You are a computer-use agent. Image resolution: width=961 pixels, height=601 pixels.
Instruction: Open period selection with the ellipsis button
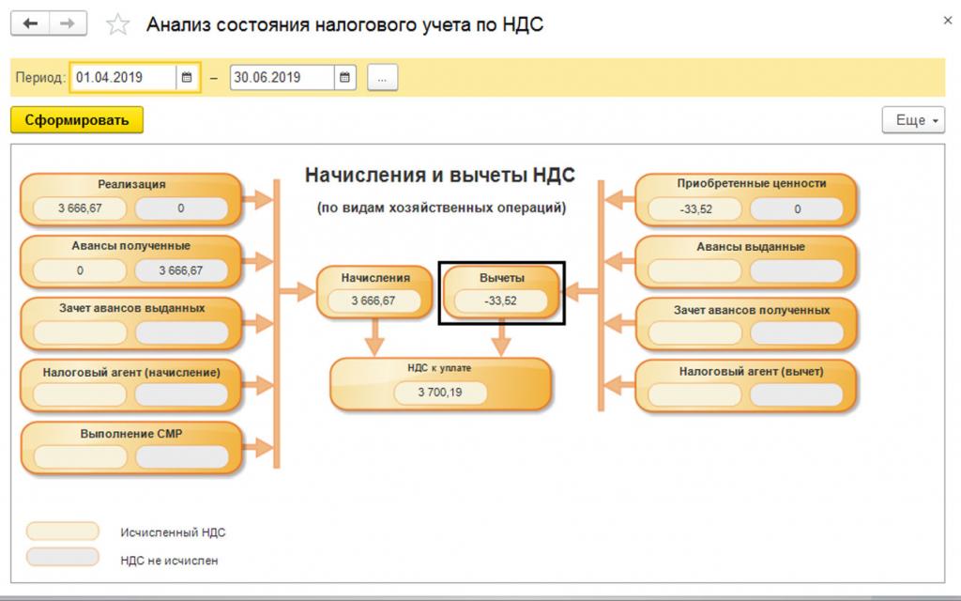click(380, 76)
